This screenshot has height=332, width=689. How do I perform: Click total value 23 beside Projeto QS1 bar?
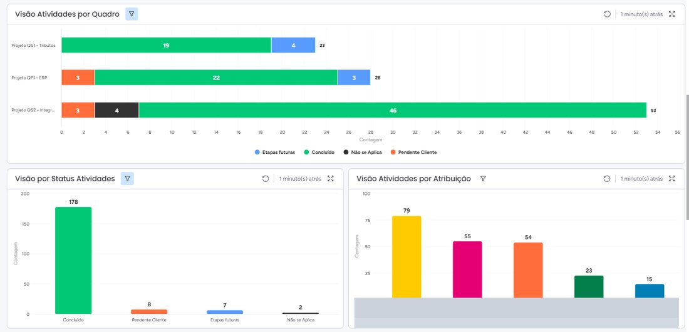(x=322, y=45)
